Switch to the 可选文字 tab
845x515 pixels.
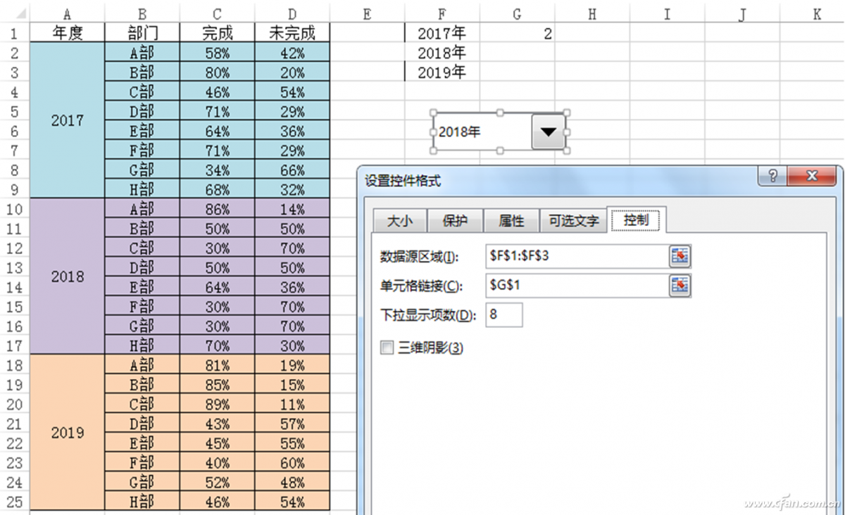(573, 221)
